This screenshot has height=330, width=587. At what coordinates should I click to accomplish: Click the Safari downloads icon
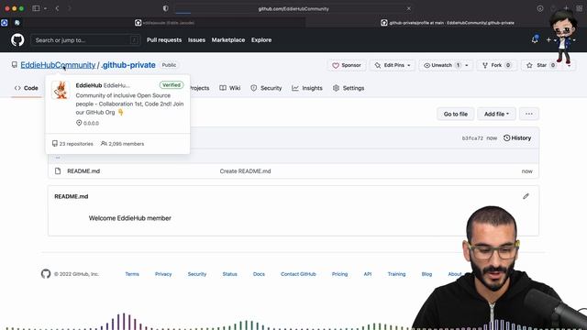(540, 8)
